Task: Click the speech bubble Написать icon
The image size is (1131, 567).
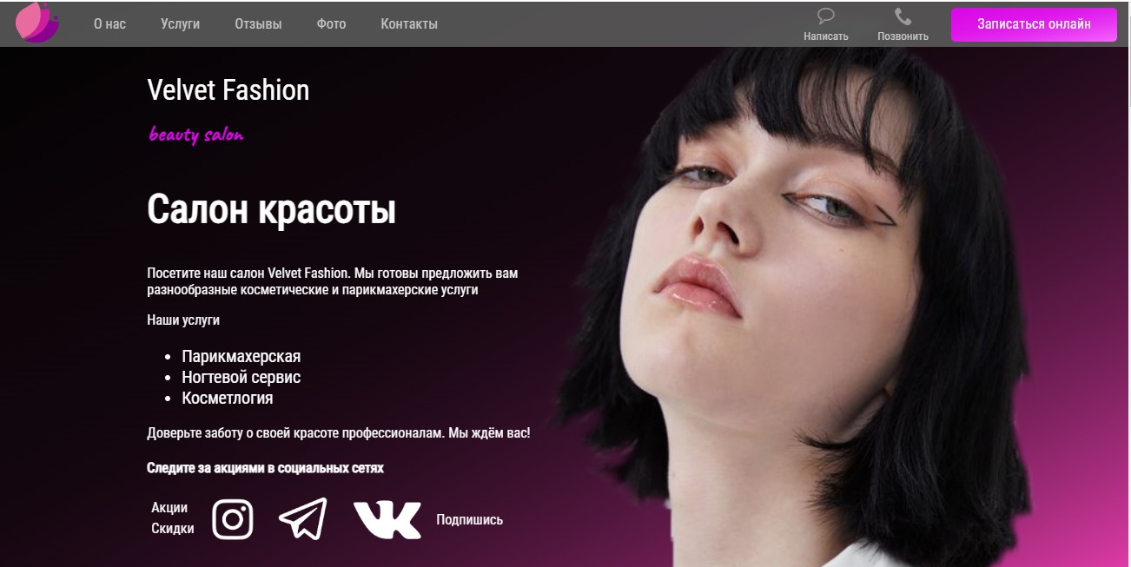Action: (826, 16)
